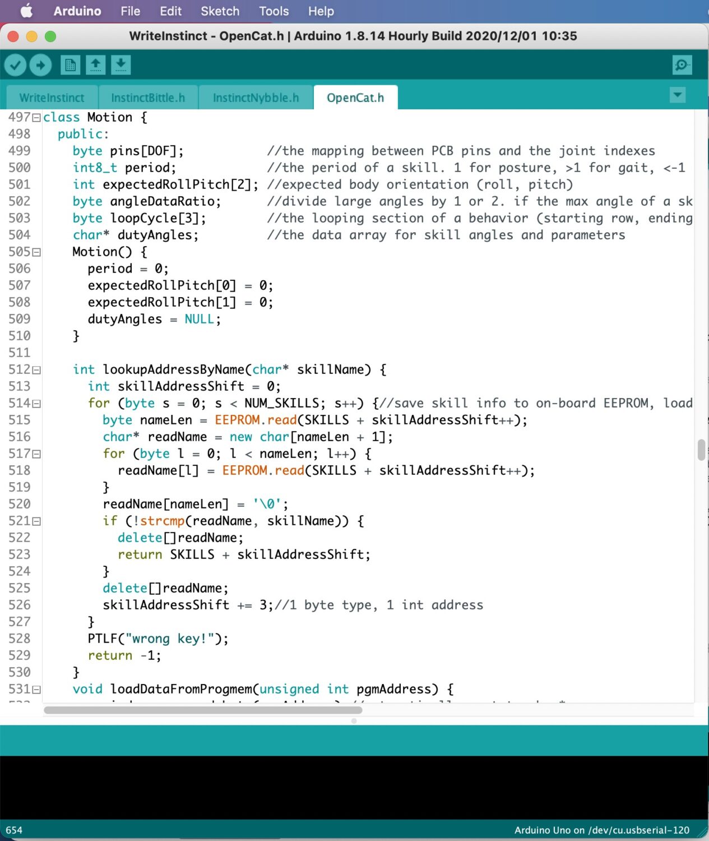Click the Upload arrow button

click(40, 66)
